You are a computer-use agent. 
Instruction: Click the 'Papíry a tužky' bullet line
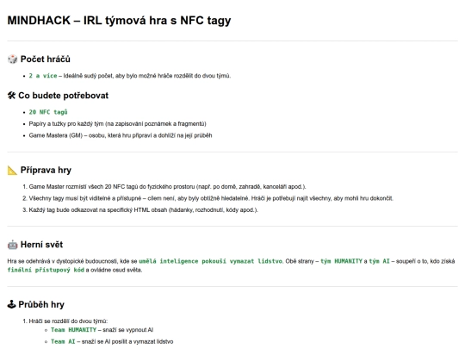point(117,123)
